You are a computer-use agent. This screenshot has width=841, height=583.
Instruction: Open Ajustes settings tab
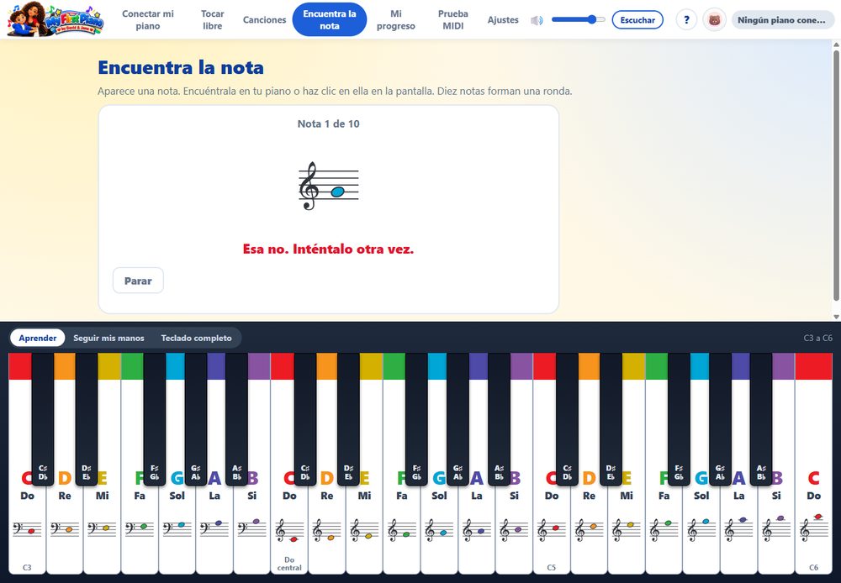tap(503, 20)
